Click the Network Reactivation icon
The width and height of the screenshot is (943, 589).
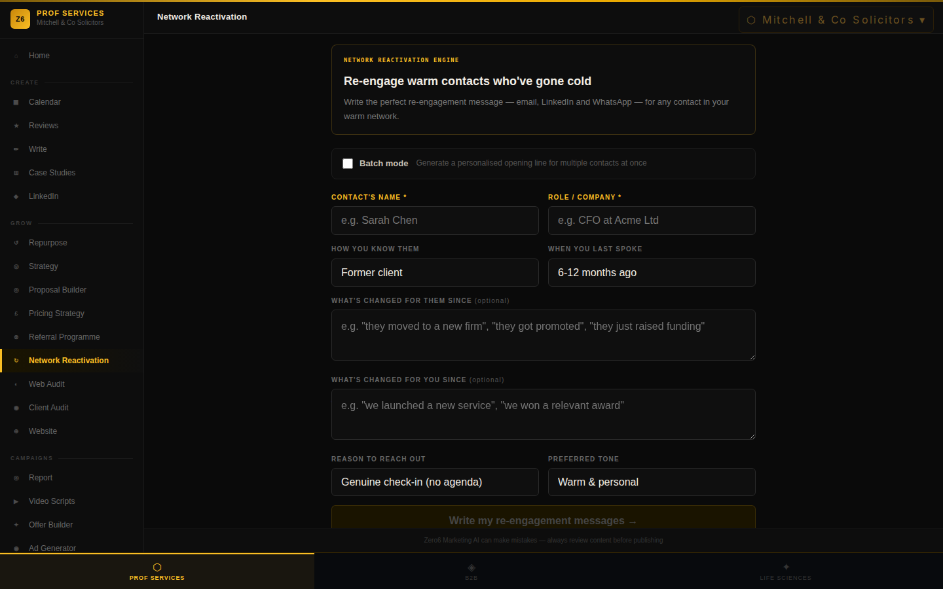point(16,361)
